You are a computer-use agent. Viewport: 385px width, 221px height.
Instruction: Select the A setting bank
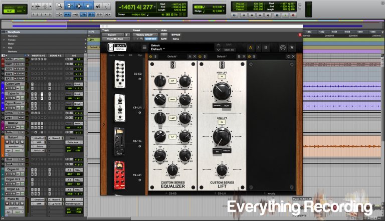(x=251, y=48)
